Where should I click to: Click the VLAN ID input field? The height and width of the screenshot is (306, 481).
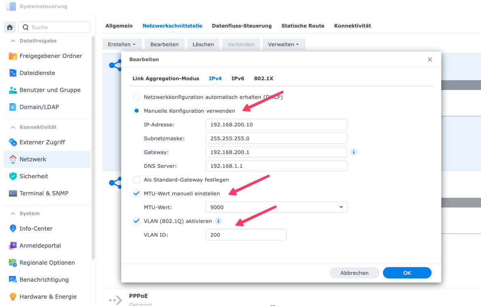[x=246, y=235]
